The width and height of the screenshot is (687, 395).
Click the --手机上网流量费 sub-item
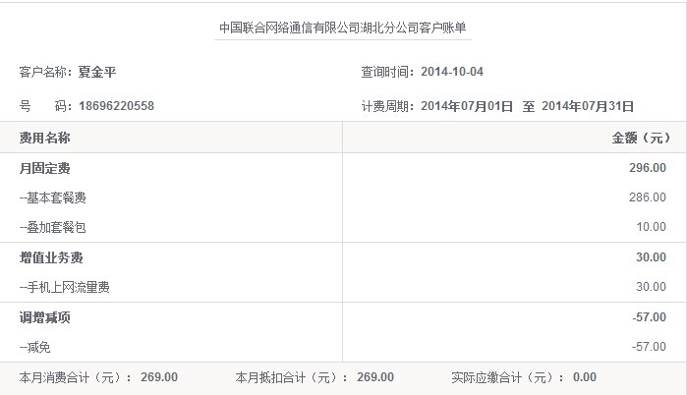pos(65,287)
